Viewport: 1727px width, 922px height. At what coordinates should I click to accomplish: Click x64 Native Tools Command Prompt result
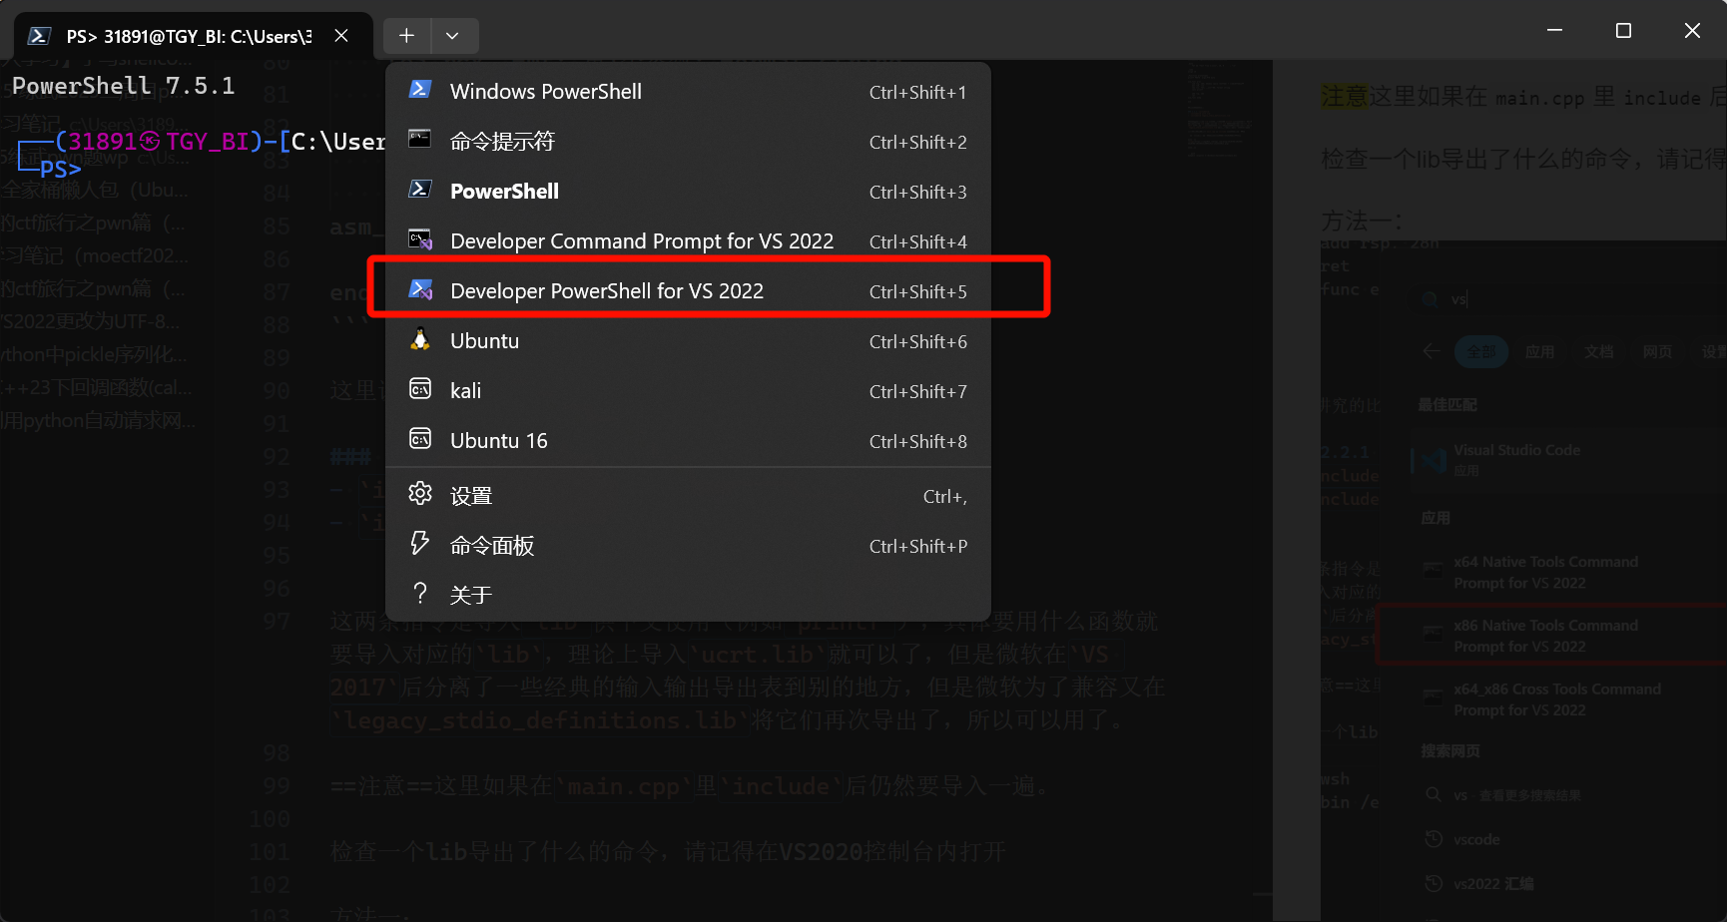(x=1567, y=572)
